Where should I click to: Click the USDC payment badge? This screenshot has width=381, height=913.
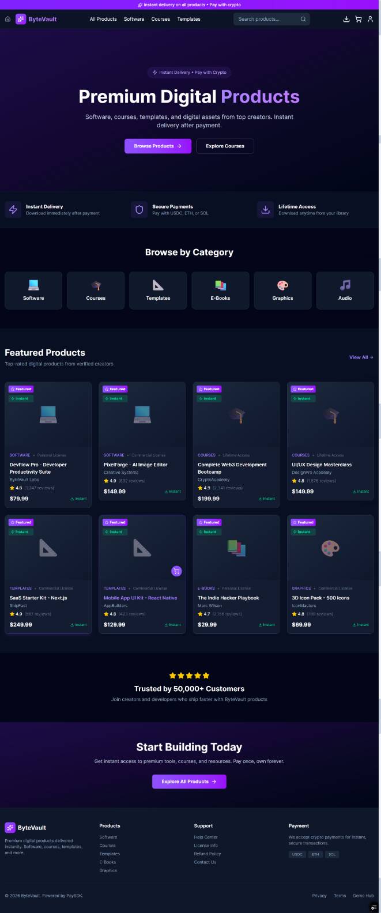coord(297,854)
